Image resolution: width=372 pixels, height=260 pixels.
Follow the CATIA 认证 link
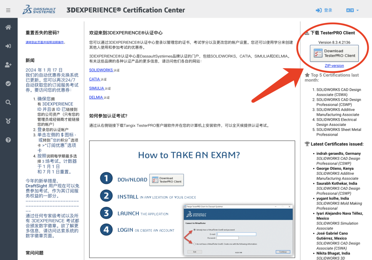point(94,79)
